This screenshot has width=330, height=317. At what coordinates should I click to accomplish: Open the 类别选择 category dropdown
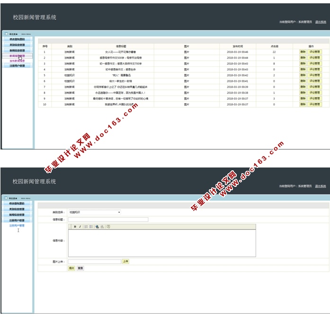click(x=95, y=212)
